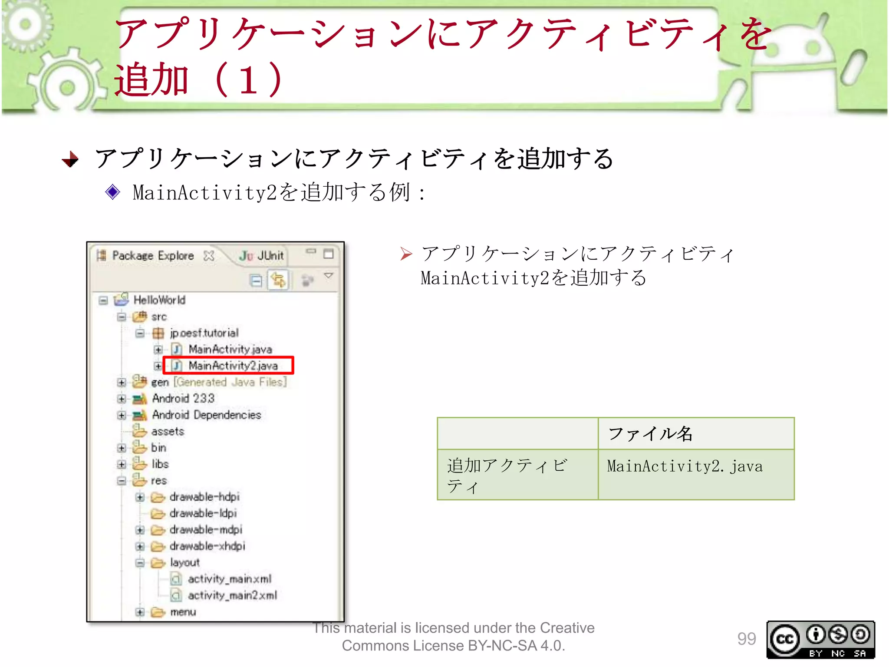This screenshot has width=889, height=667.
Task: Select drawable-ldpi folder label
Action: point(203,513)
